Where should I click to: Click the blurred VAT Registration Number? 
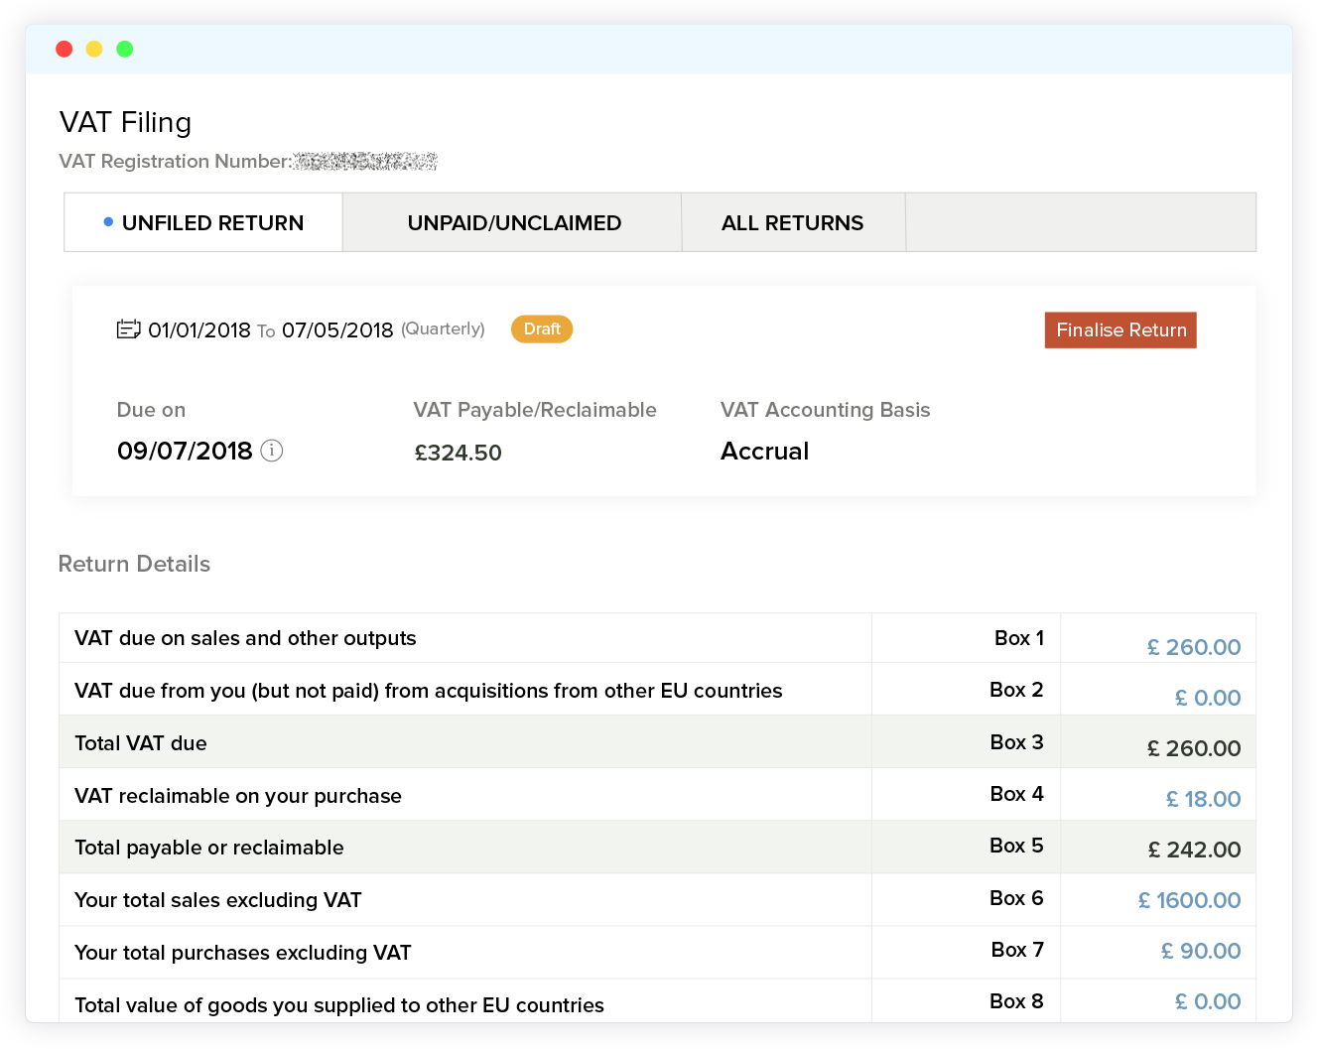tap(365, 161)
